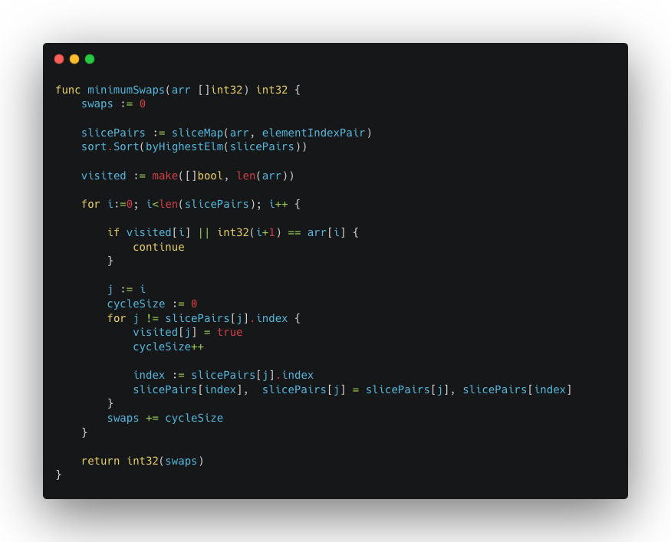Click the yellow minimize window dot
This screenshot has height=542, width=671.
point(74,59)
